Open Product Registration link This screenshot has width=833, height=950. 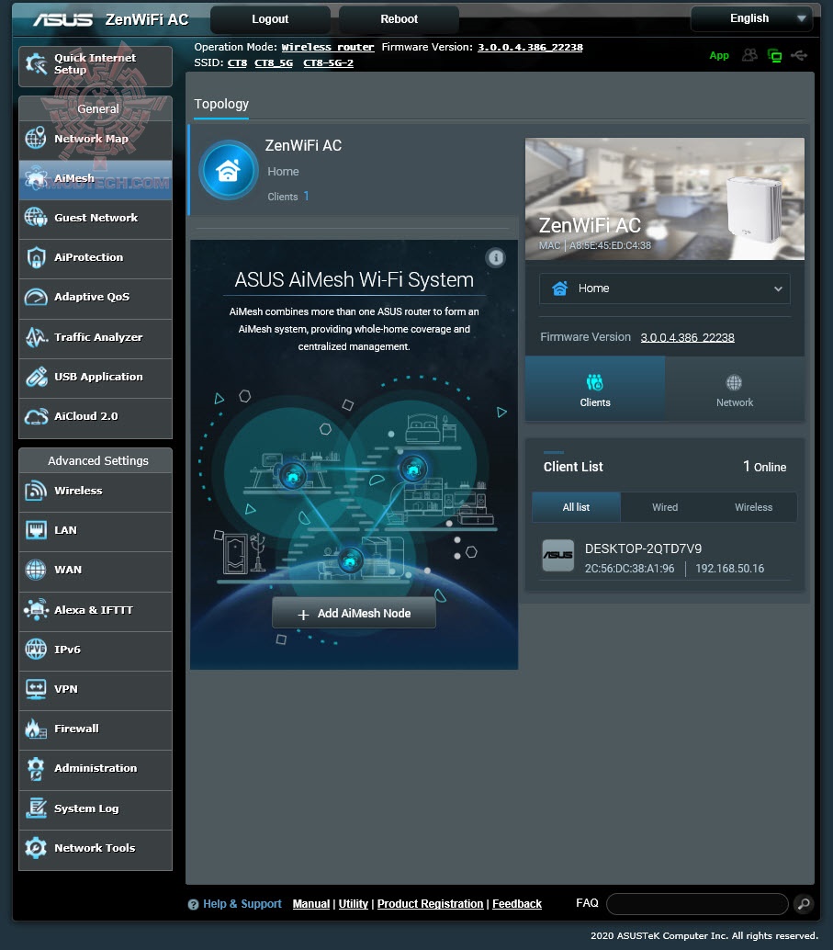click(430, 904)
